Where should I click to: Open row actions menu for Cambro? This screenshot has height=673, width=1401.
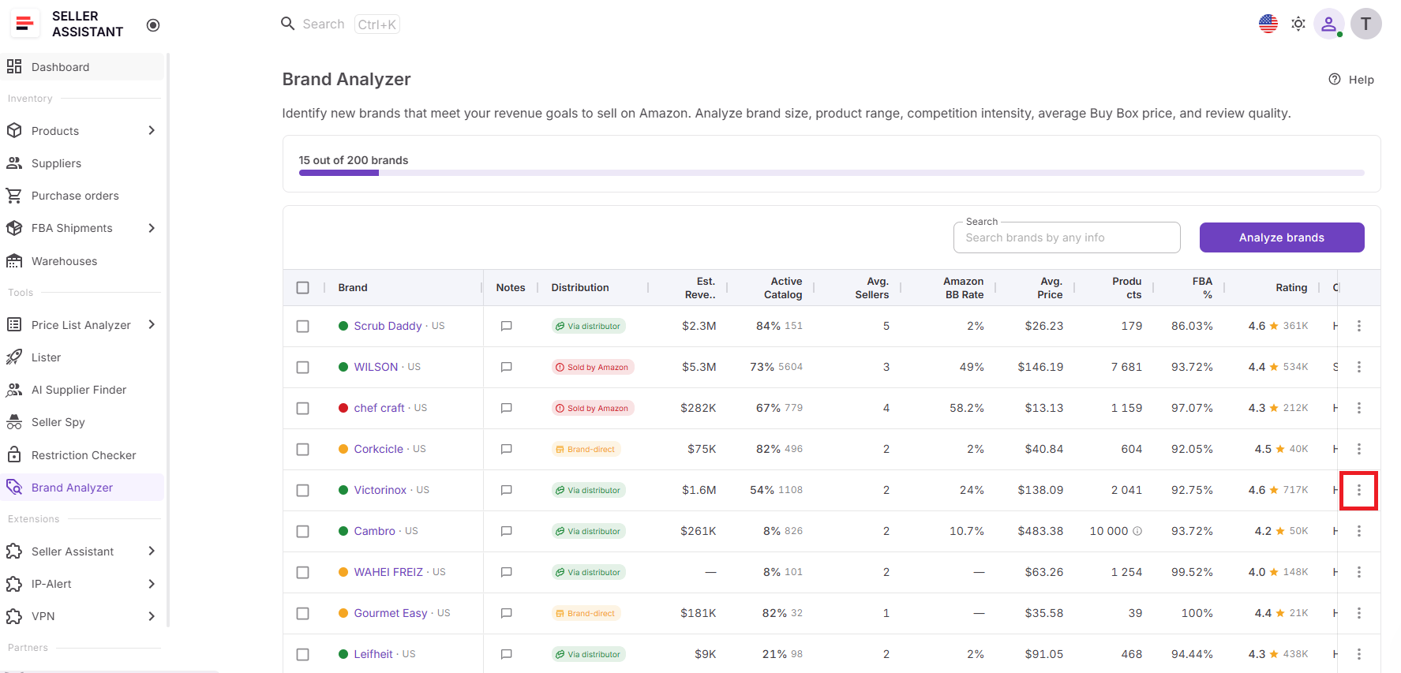(x=1359, y=531)
